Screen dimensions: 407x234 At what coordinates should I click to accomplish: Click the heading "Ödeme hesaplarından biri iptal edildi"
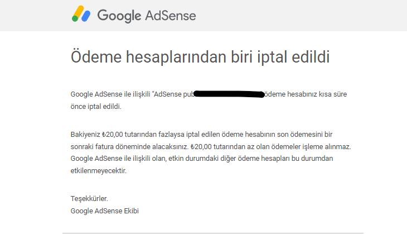click(200, 57)
